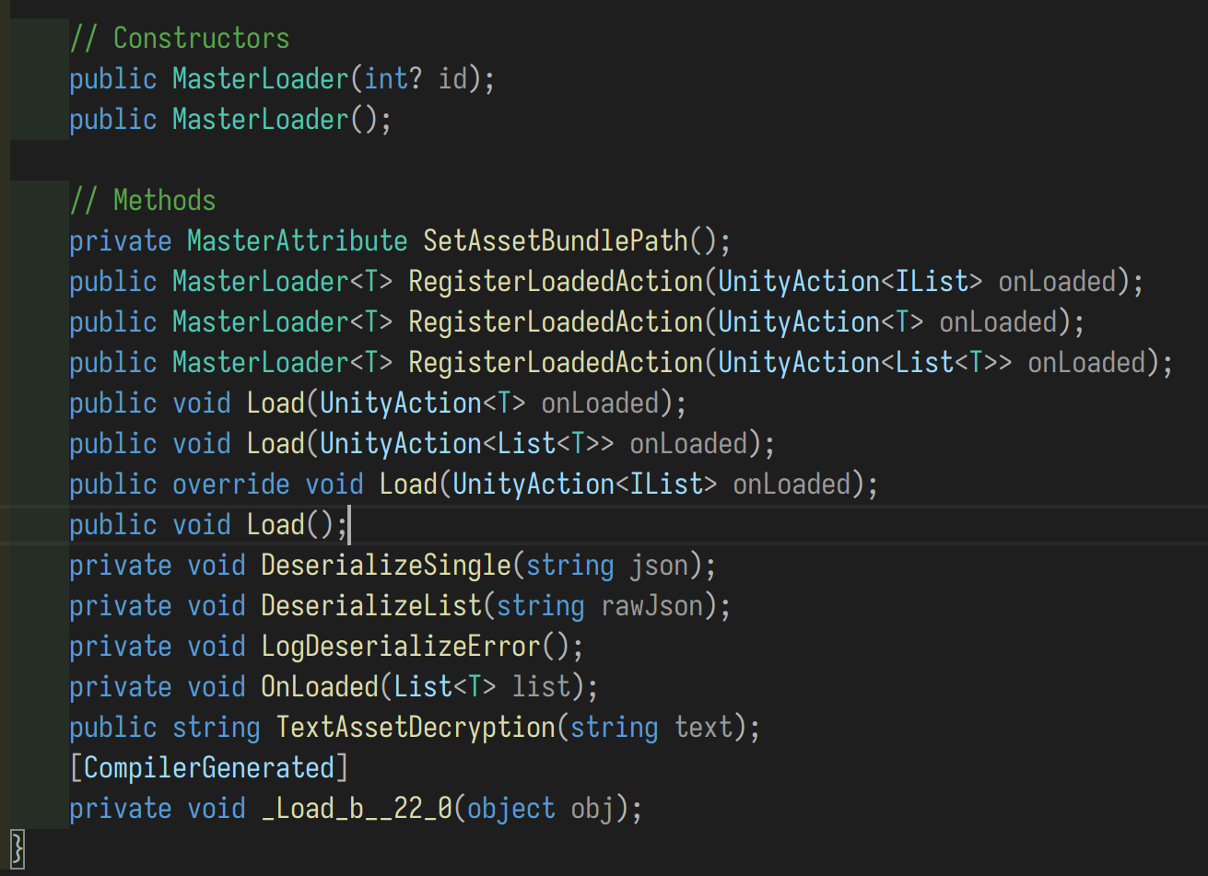Screen dimensions: 1208x876
Task: Click TextAssetDecryption method name
Action: point(416,728)
